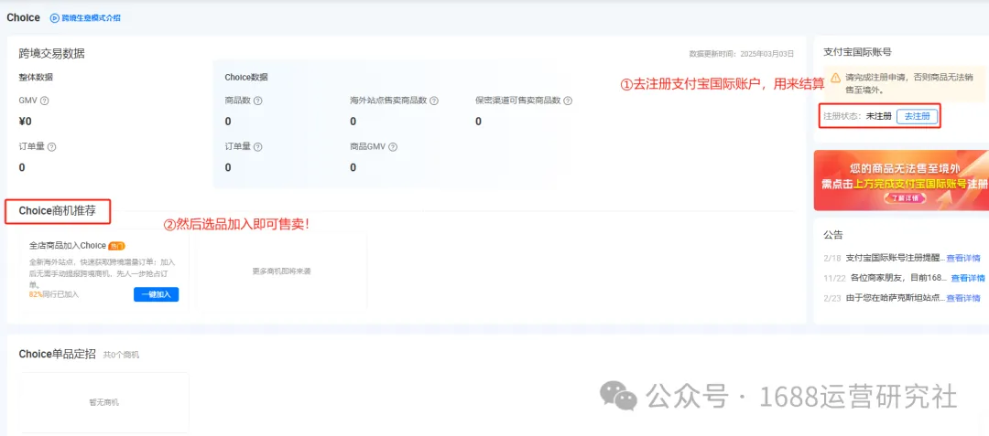Click the Choice单品定招 heading
This screenshot has width=989, height=436.
point(58,355)
